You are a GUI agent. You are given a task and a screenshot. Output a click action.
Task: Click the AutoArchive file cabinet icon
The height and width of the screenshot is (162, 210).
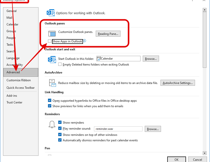point(52,83)
